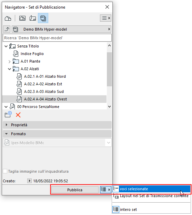The width and height of the screenshot is (192, 215).
Task: Open the publish scope dropdown button
Action: coord(105,190)
